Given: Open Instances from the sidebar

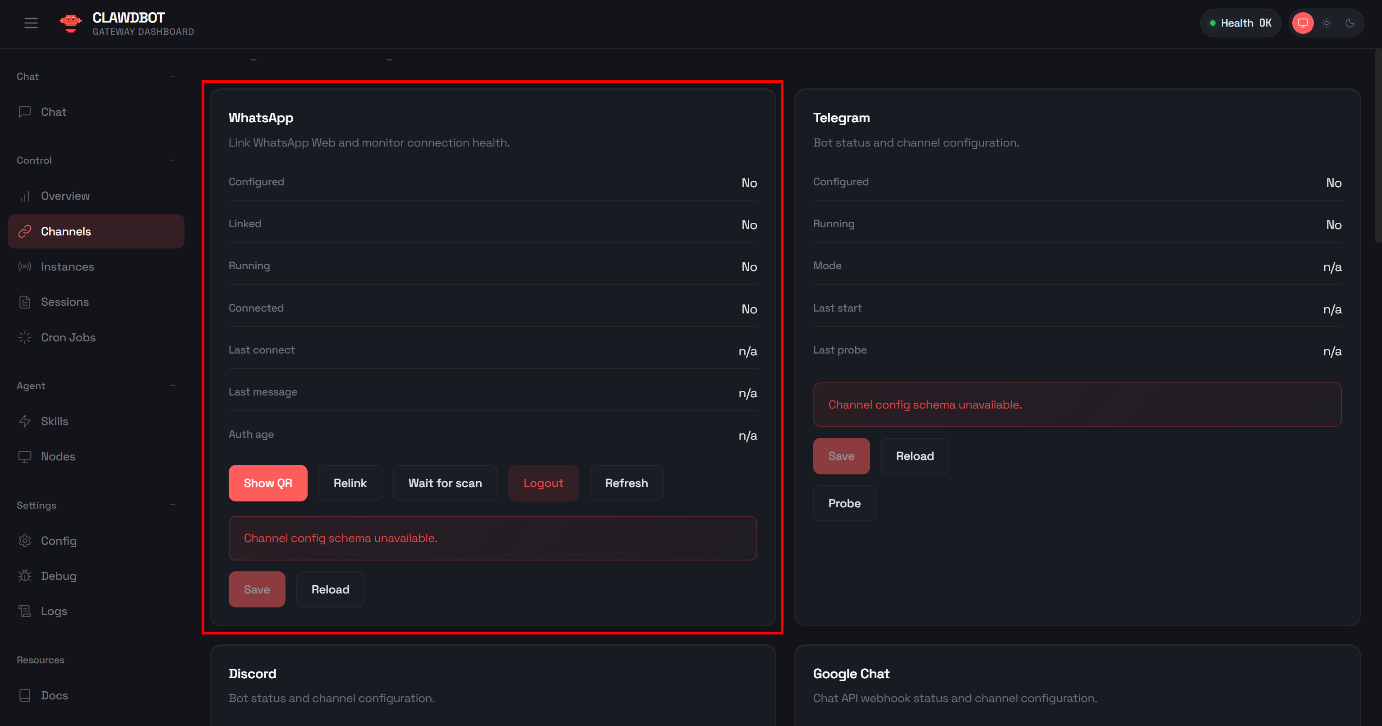Looking at the screenshot, I should [x=68, y=267].
